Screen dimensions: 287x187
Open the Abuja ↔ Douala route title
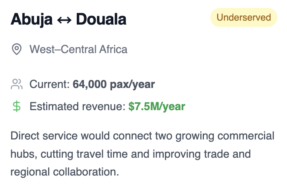69,19
